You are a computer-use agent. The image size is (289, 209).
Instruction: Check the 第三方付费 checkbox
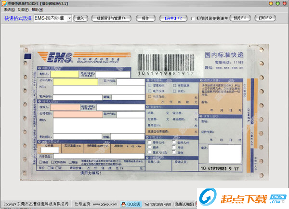[150, 152]
